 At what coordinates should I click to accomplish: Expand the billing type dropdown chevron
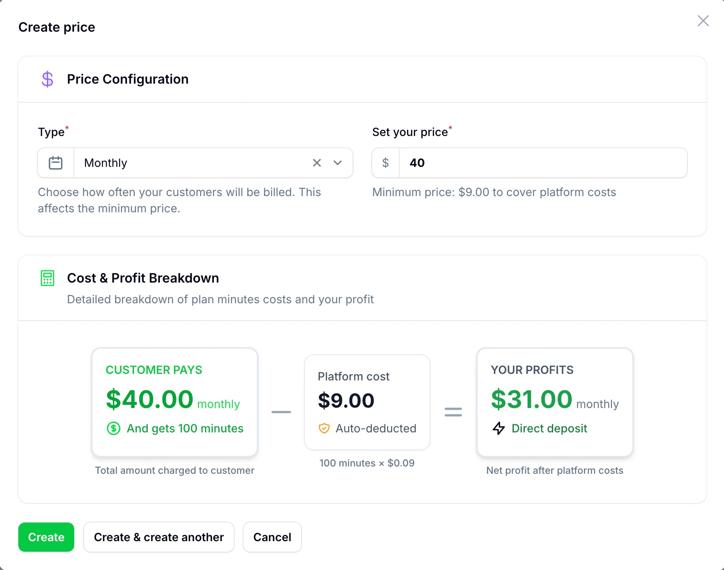(x=337, y=162)
